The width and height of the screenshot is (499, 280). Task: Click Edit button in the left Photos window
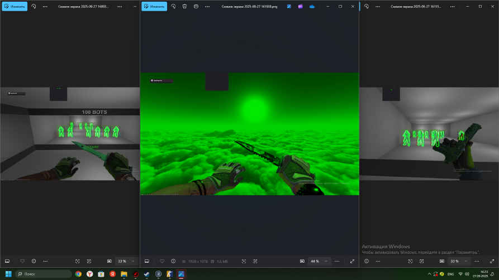click(14, 6)
